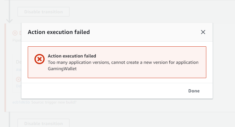Image resolution: width=235 pixels, height=127 pixels.
Task: Click the 'Source: trigger new build?' text
Action: (54, 102)
